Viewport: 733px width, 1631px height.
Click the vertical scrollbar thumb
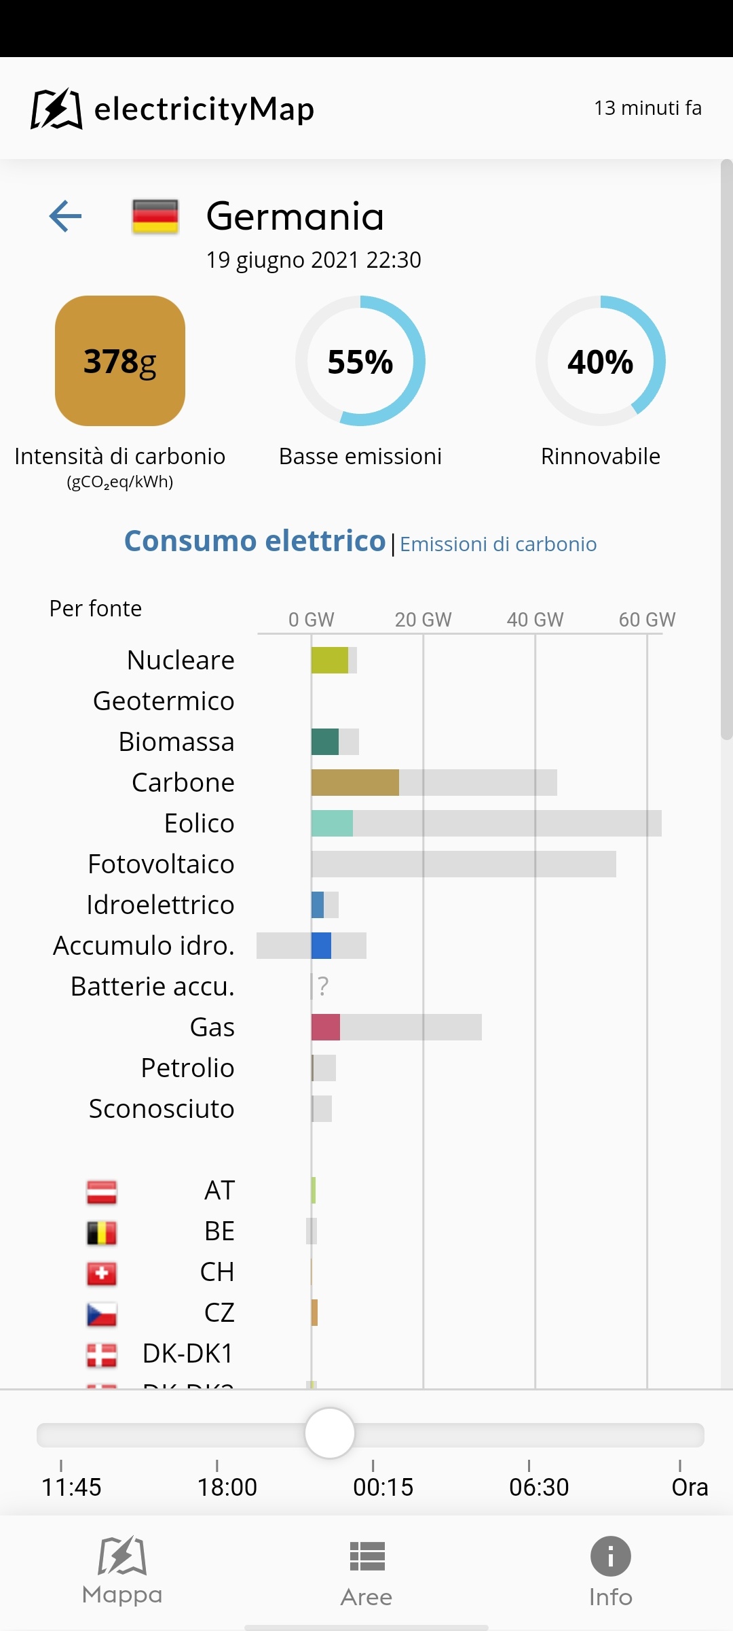pos(726,450)
